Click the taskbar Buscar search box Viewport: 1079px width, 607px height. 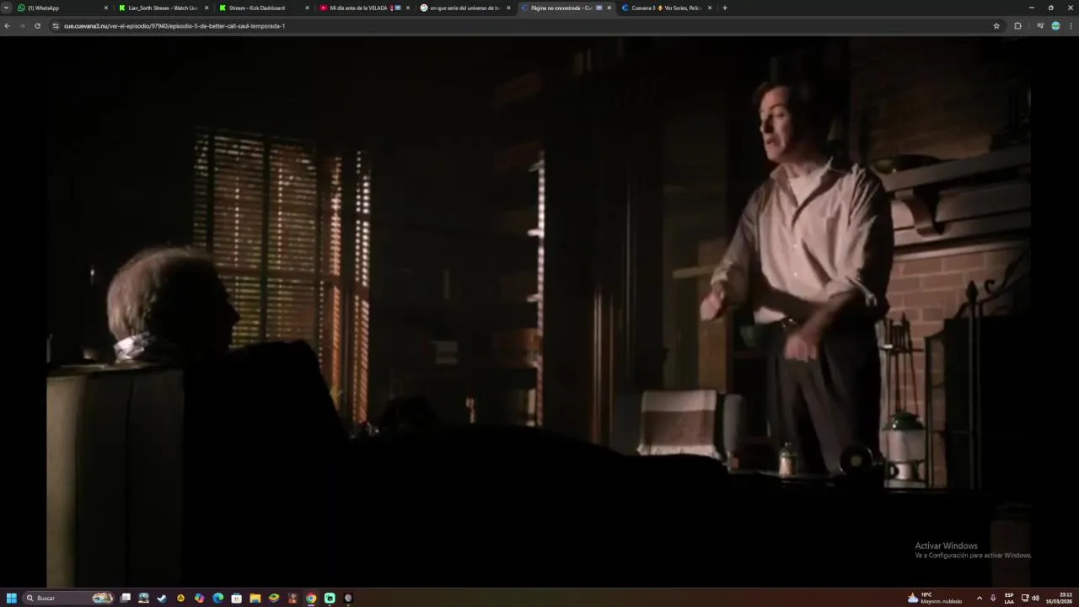[x=68, y=598]
